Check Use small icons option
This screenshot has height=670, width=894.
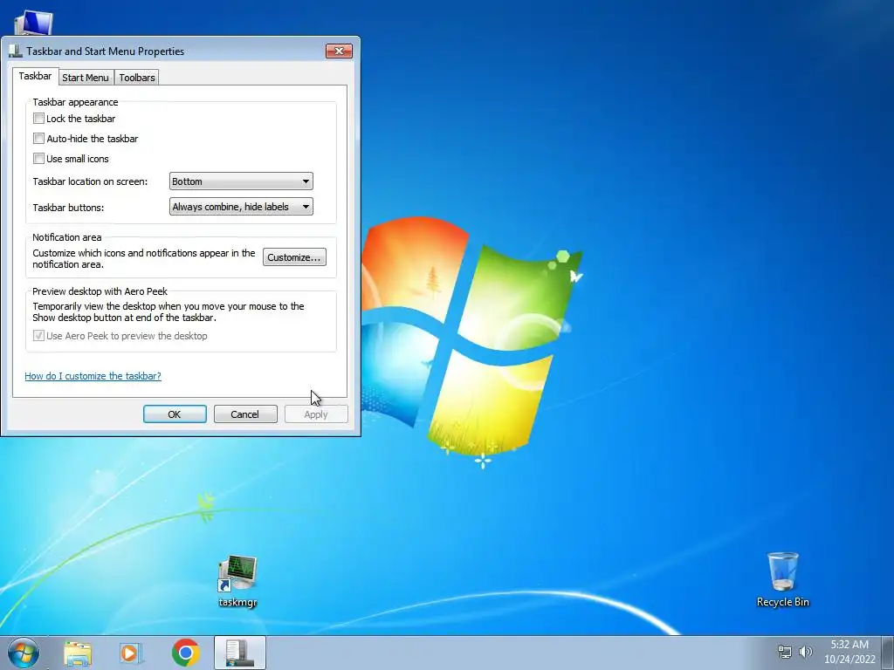pyautogui.click(x=38, y=159)
